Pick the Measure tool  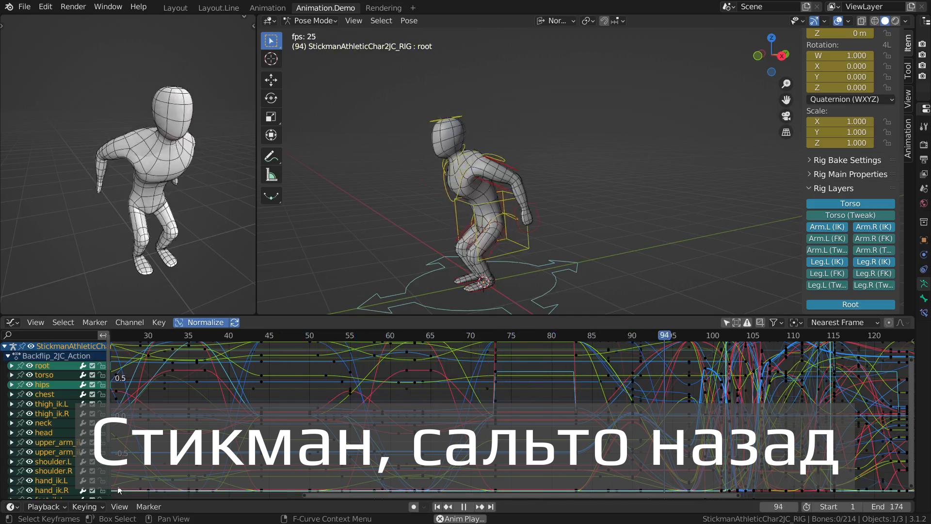click(x=271, y=174)
